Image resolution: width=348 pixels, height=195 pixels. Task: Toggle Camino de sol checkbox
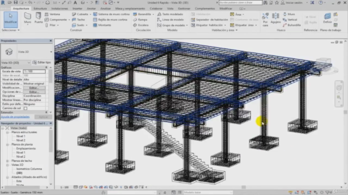[26, 108]
